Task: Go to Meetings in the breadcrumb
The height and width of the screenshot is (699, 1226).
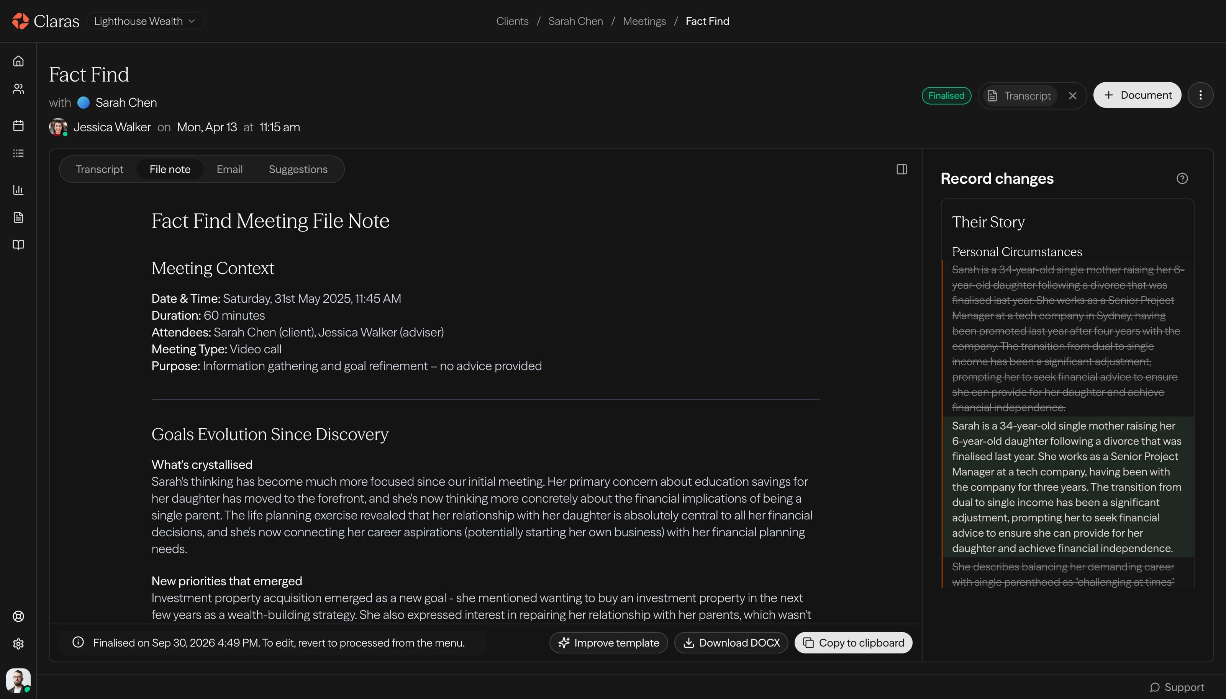Action: tap(644, 21)
